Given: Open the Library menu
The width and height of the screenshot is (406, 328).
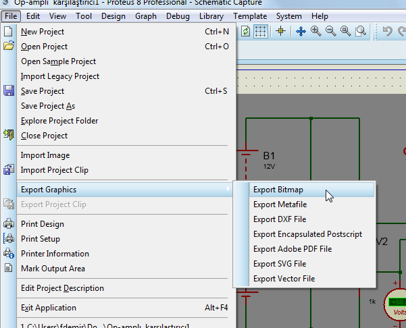Looking at the screenshot, I should 211,16.
